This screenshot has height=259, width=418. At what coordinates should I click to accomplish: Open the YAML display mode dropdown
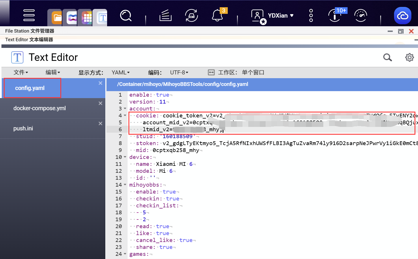[x=121, y=72]
